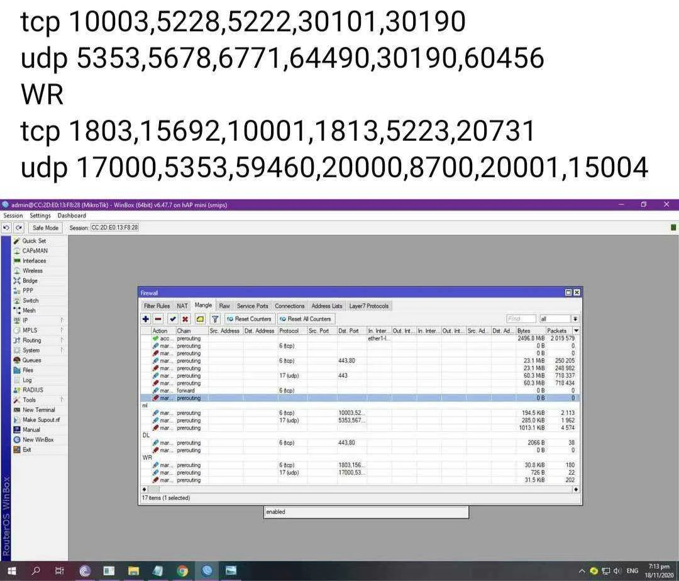679x581 pixels.
Task: Open Mesh from sidebar
Action: click(29, 311)
